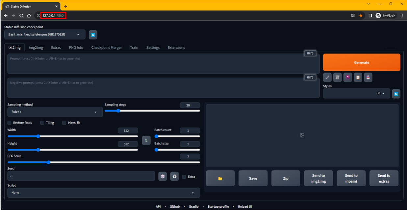
Task: Switch to the img2img tab
Action: [x=35, y=47]
